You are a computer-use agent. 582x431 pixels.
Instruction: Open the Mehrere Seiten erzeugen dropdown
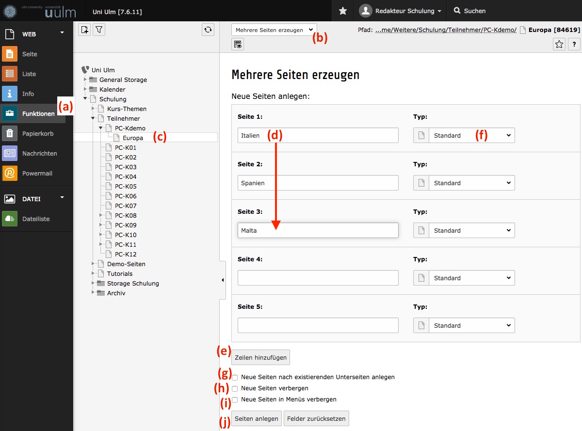(x=274, y=30)
